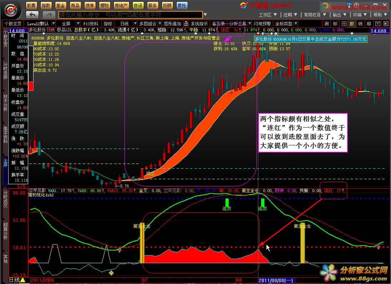Open the 终端 menu

point(360,15)
